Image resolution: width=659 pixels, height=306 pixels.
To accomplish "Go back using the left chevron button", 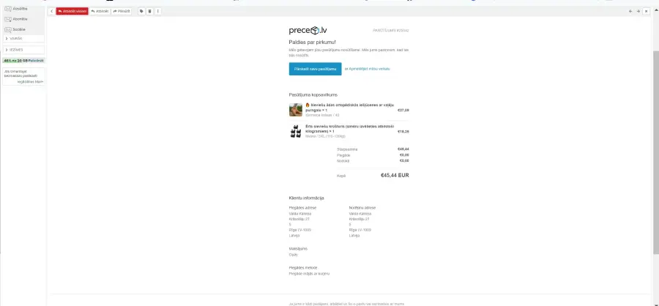I will point(52,12).
